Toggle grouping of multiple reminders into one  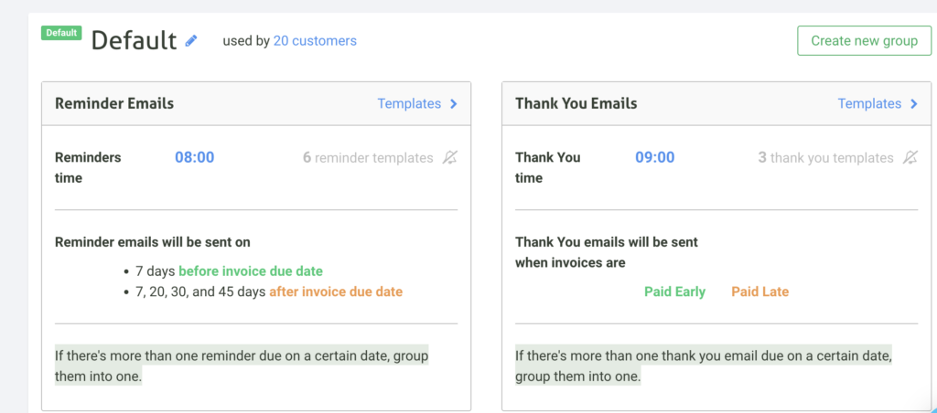coord(242,365)
